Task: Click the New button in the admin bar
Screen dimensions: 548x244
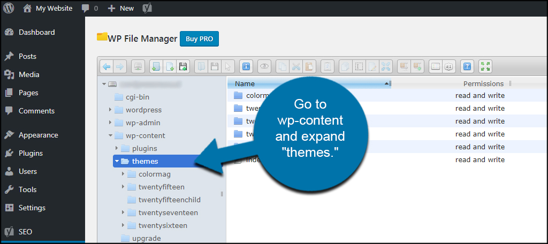Action: [120, 9]
